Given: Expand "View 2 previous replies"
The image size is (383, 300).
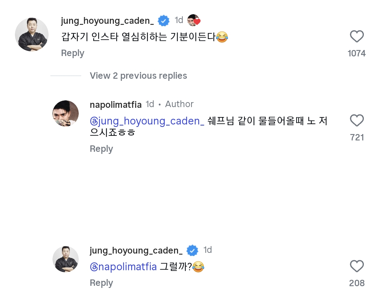Looking at the screenshot, I should (138, 76).
